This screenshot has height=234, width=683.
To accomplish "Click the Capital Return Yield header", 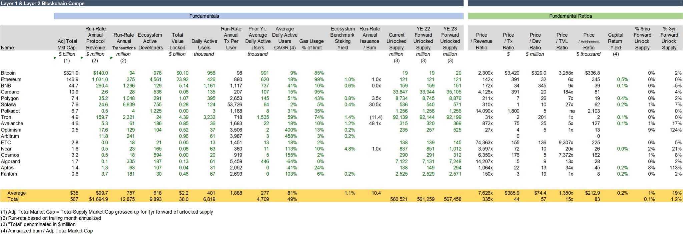I will click(615, 41).
